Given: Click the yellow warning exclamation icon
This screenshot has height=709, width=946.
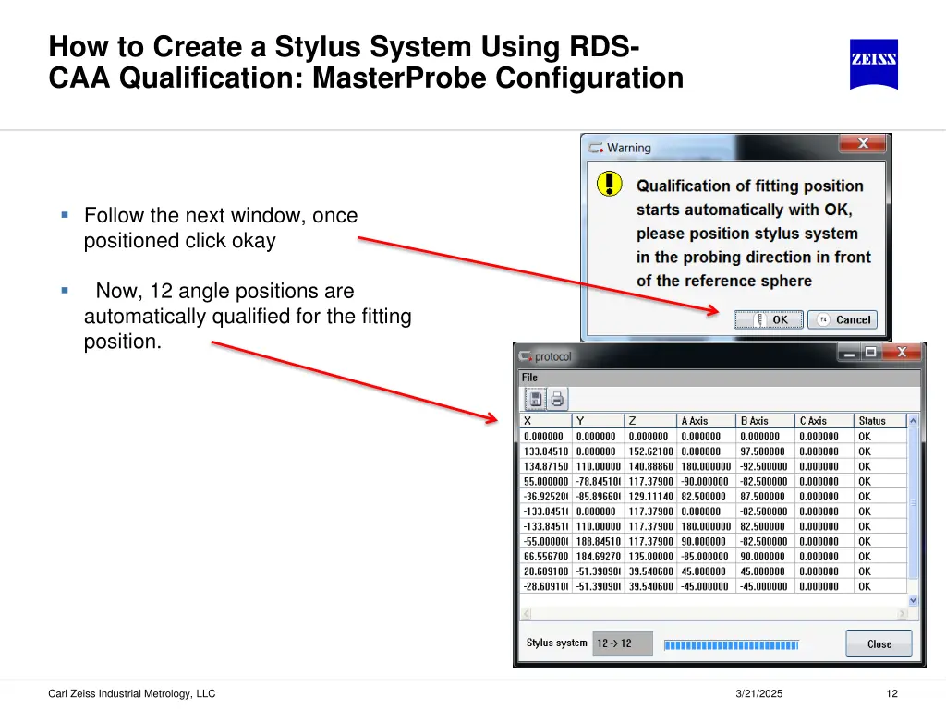Looking at the screenshot, I should tap(610, 183).
